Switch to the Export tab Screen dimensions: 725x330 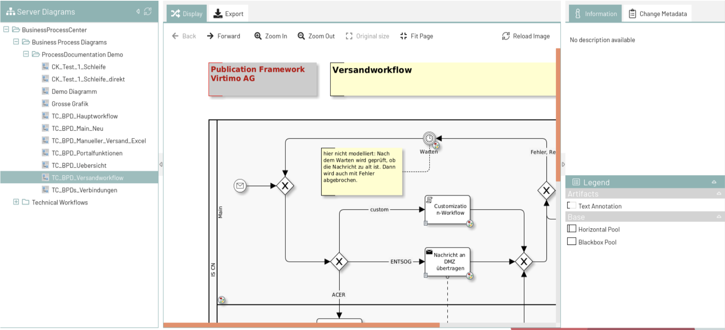pyautogui.click(x=229, y=14)
